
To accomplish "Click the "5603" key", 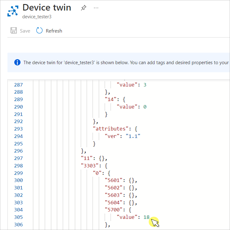I will pos(114,195).
